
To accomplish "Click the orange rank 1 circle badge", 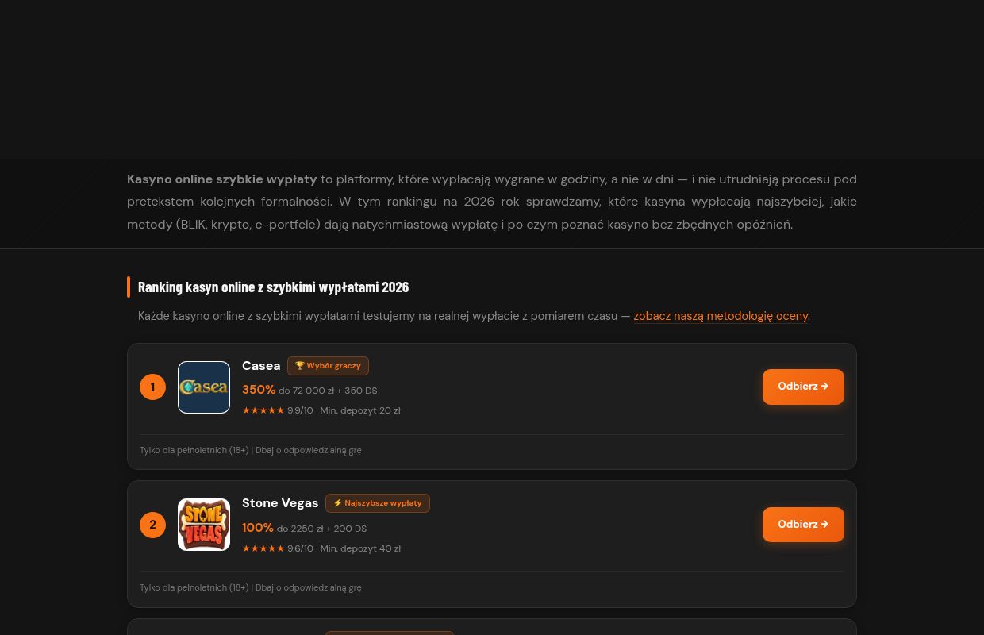I will point(152,387).
